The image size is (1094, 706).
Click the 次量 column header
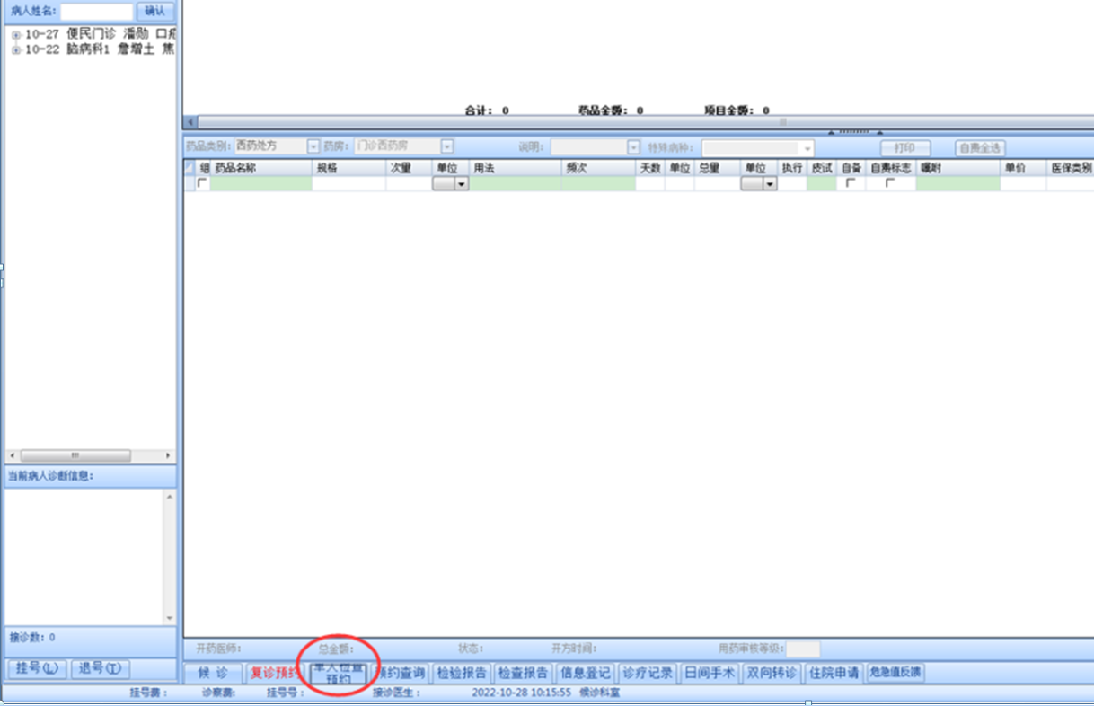(410, 168)
